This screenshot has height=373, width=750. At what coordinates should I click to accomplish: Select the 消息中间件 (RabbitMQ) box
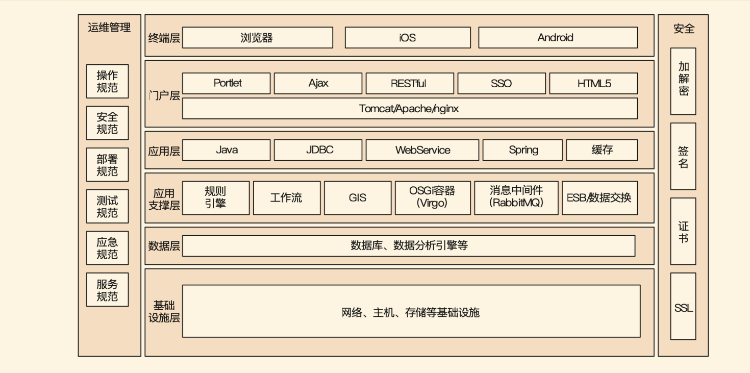tap(516, 197)
